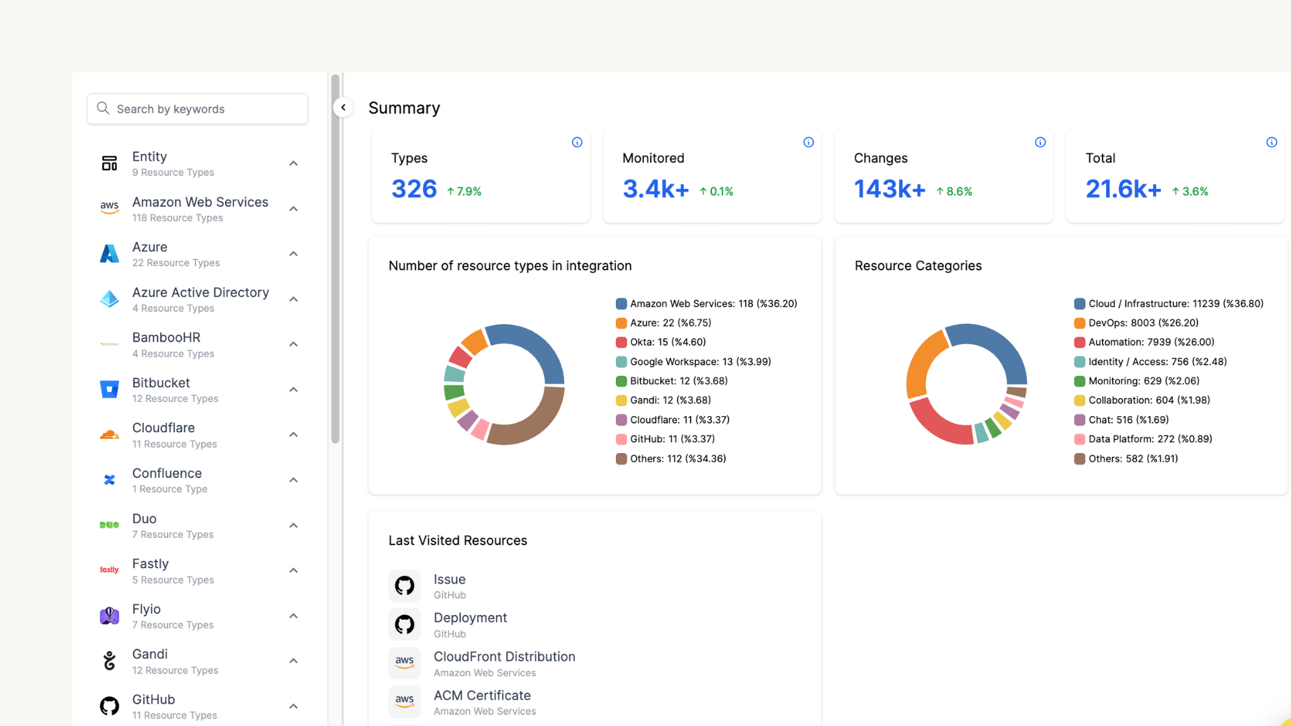Click the Changes card info icon

tap(1040, 142)
